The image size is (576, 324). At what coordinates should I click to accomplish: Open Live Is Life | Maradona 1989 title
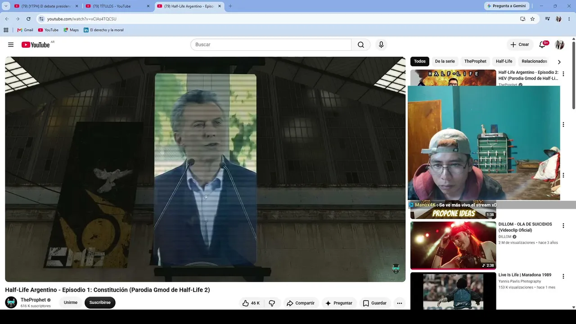pos(525,275)
